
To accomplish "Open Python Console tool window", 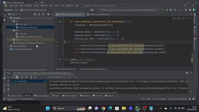I will (70, 96).
